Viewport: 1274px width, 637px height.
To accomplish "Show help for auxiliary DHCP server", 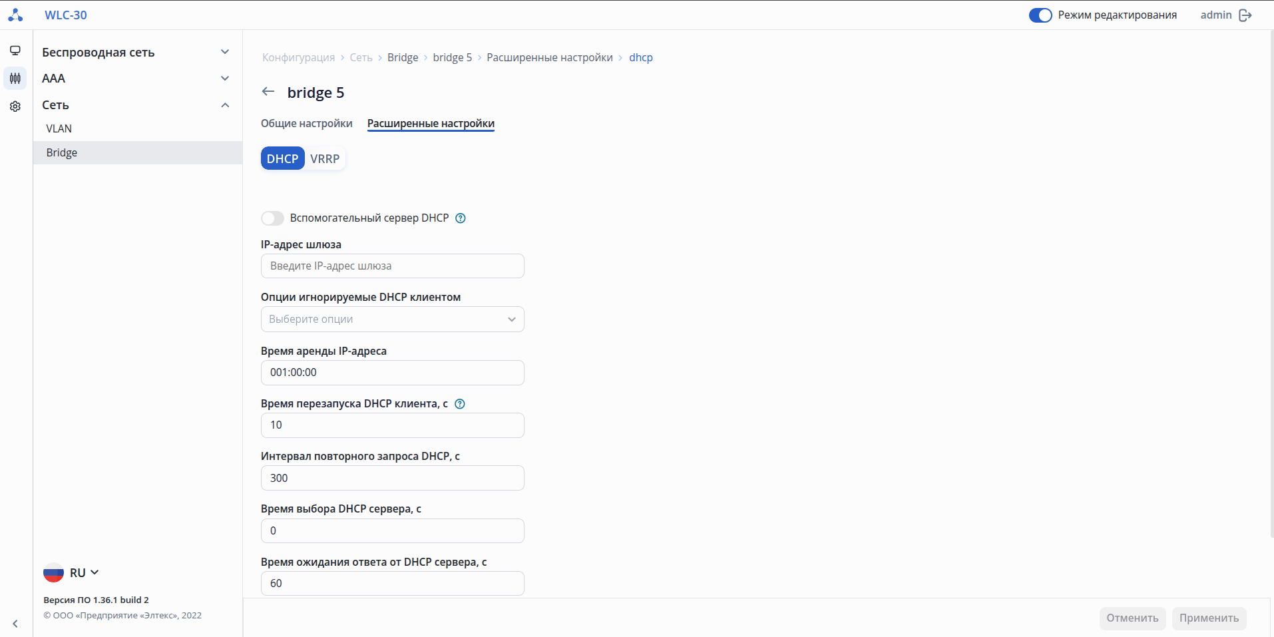I will [460, 218].
